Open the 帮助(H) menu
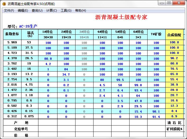This screenshot has width=187, height=139. click(x=81, y=11)
